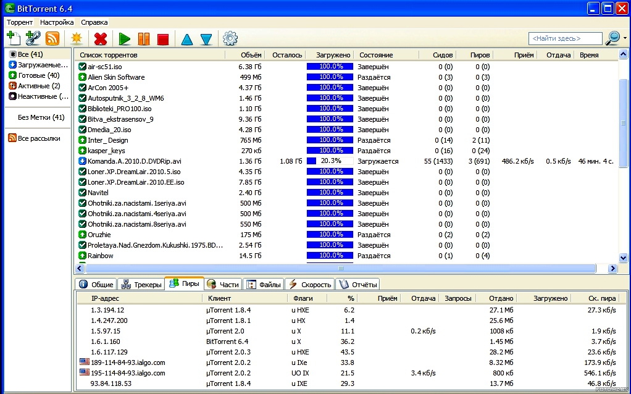Click the orange Pause torrent button
The height and width of the screenshot is (394, 631).
(x=144, y=39)
